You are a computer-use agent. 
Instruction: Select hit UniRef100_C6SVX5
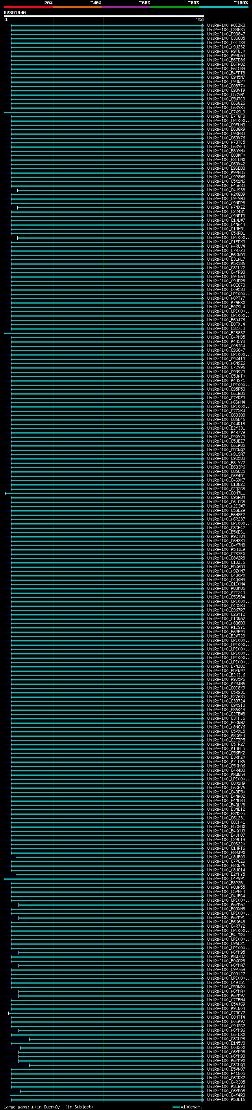[x=226, y=108]
